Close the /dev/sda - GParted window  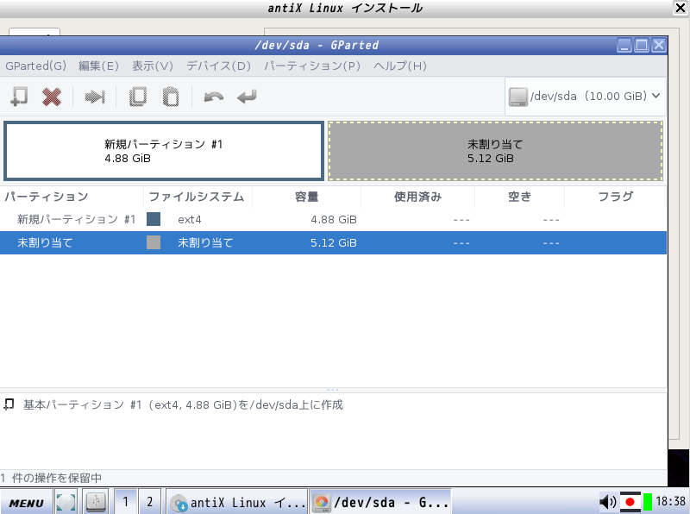click(x=659, y=45)
